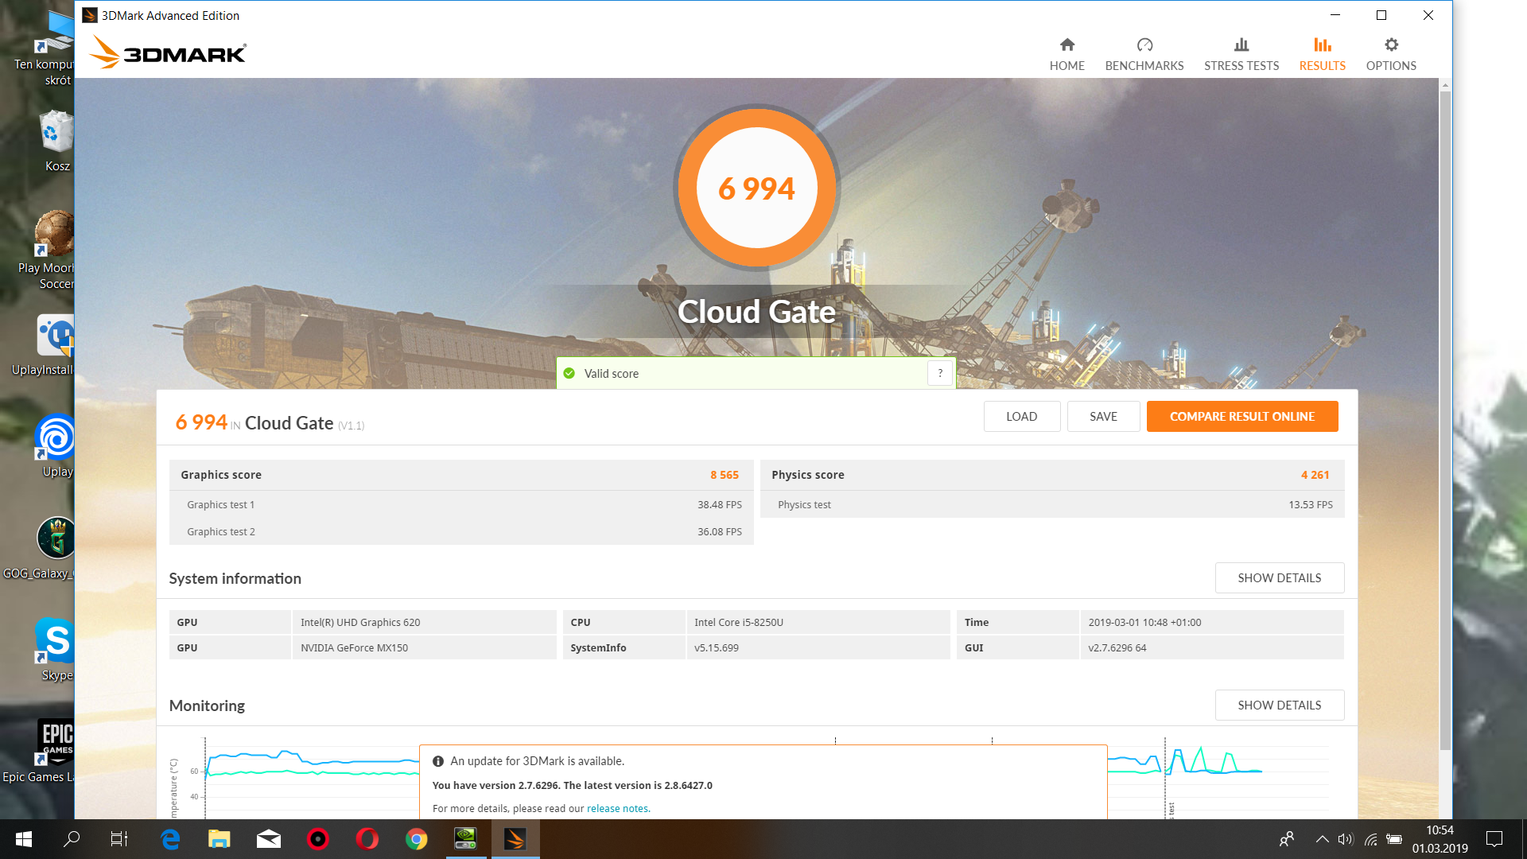Open the HOME tab
Screen dimensions: 1527x859
tap(1067, 54)
